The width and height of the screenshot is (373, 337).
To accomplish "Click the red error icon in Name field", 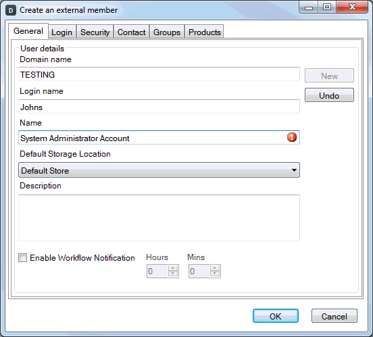I will [292, 137].
